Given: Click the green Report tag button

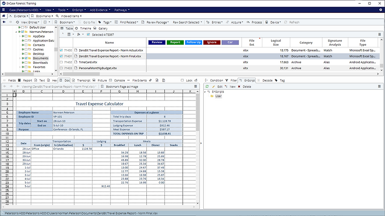Looking at the screenshot, I should 175,42.
